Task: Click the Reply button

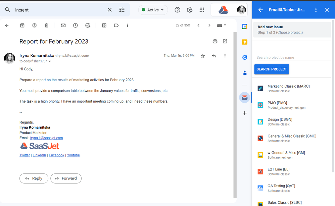Action: click(34, 178)
